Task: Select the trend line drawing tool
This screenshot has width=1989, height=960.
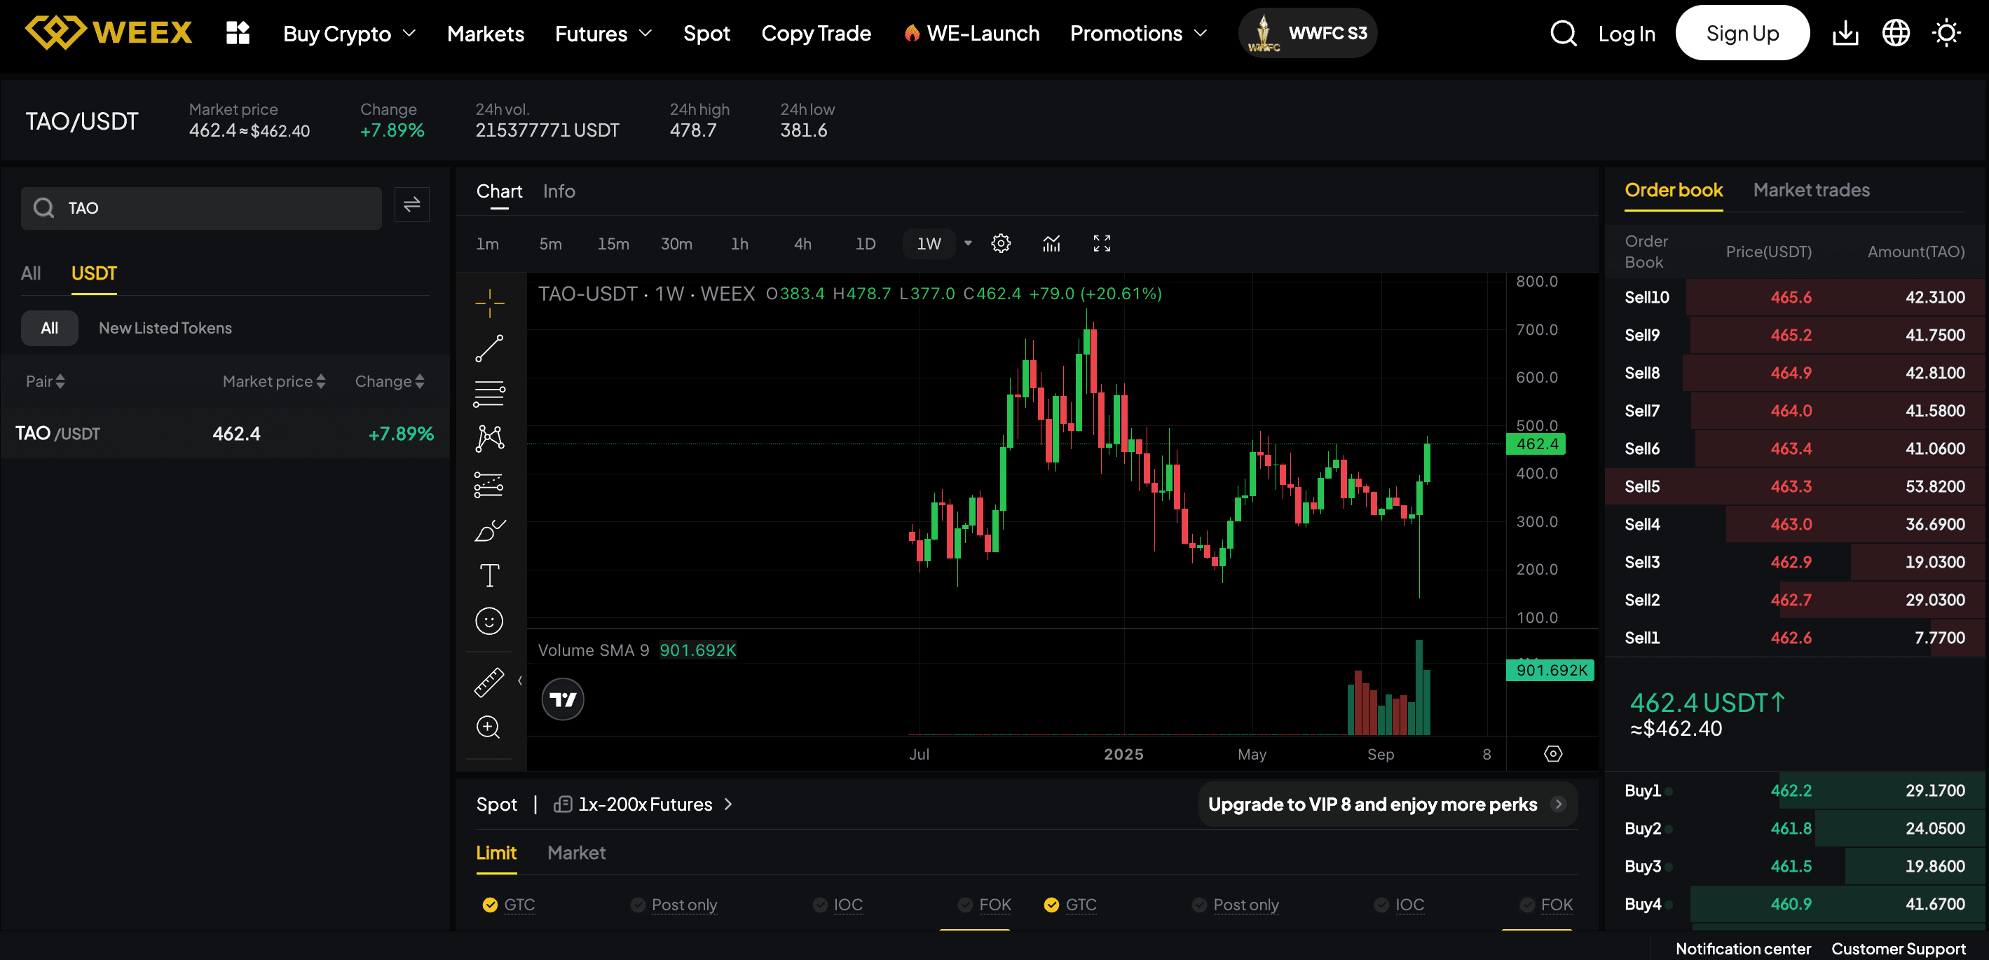Action: click(x=489, y=348)
